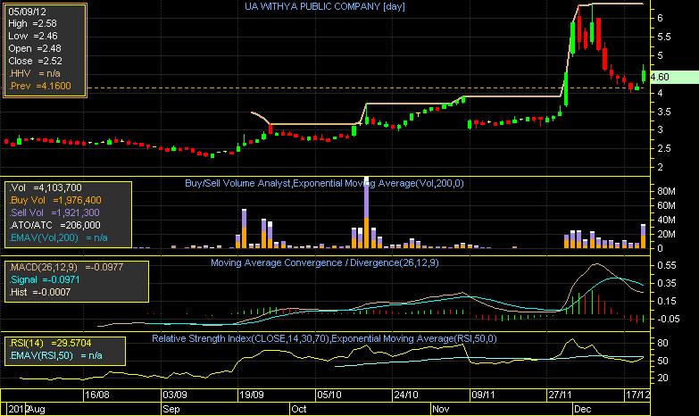Click the 09/11 date marker on time axis

coord(483,395)
